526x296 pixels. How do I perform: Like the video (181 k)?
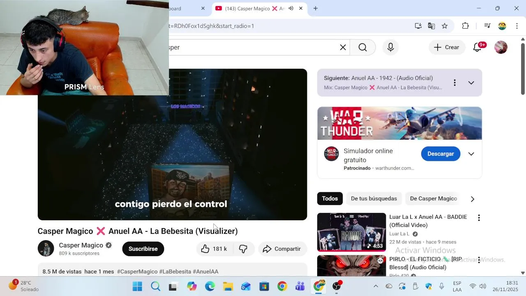click(214, 249)
